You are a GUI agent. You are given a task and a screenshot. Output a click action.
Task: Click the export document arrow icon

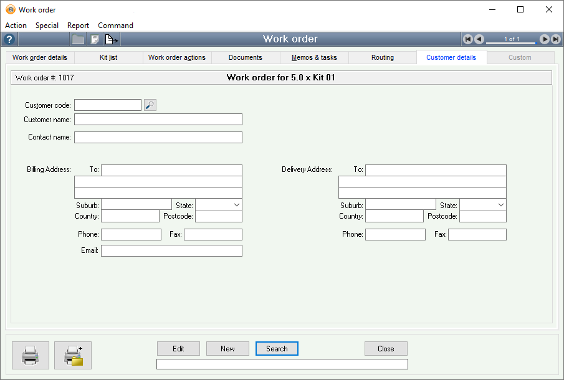click(x=111, y=39)
